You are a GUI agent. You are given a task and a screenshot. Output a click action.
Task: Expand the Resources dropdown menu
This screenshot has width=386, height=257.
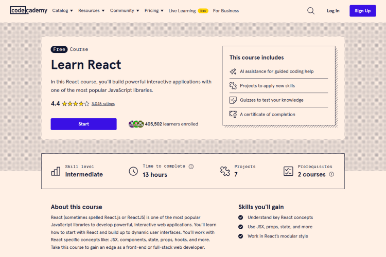tap(91, 11)
